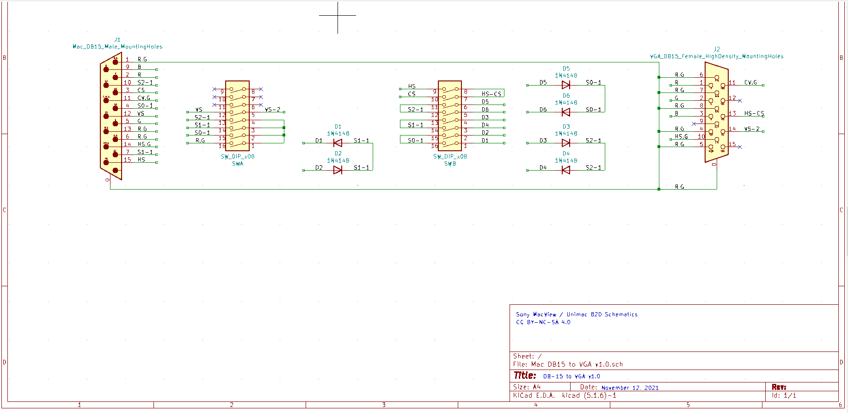
Task: Select the SWA DIP switch body
Action: tap(237, 116)
